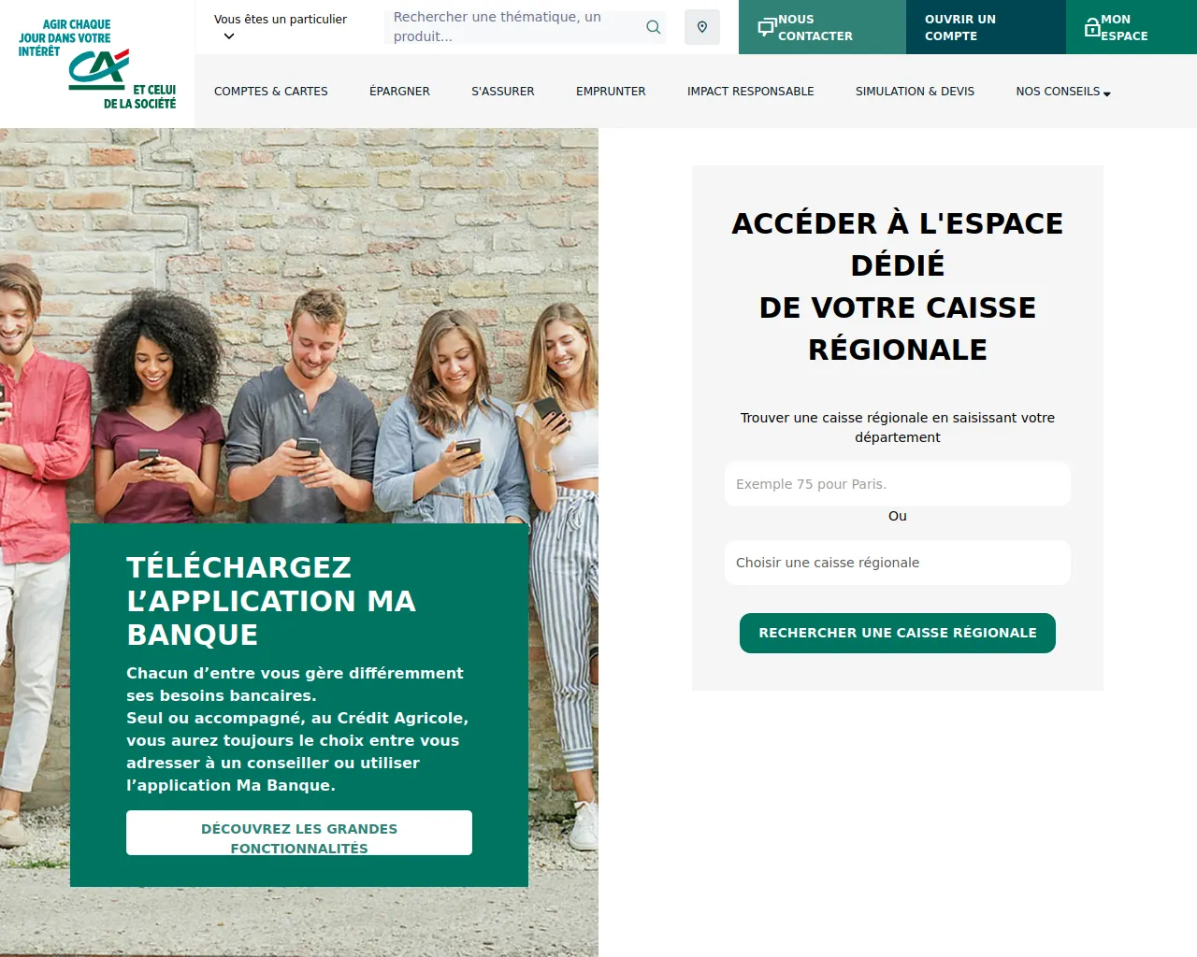Click the top search text field
Viewport: 1197px width, 957px height.
[516, 27]
